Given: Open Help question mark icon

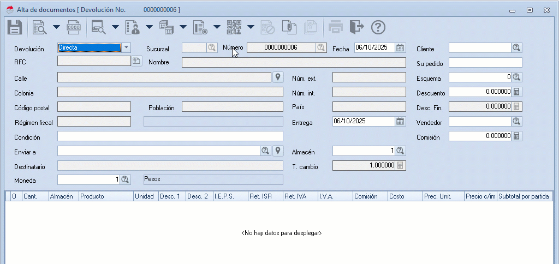Looking at the screenshot, I should (x=378, y=27).
